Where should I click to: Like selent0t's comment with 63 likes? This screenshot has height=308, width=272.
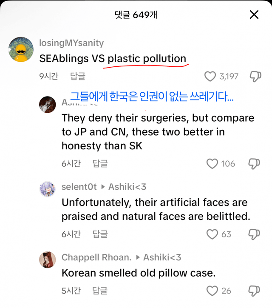pyautogui.click(x=212, y=234)
